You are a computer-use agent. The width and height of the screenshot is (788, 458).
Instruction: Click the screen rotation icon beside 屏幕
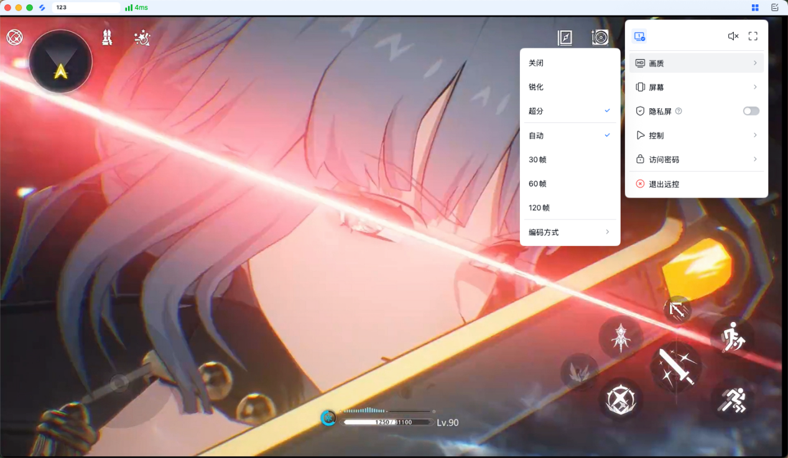coord(640,87)
